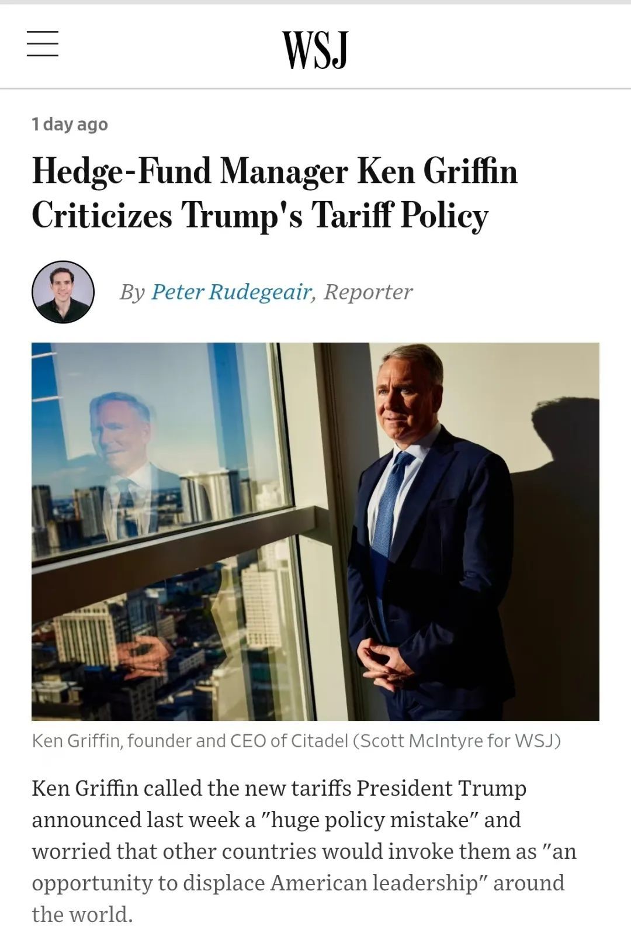The image size is (631, 943).
Task: Click Ken Griffin standing in the photo
Action: click(x=427, y=544)
